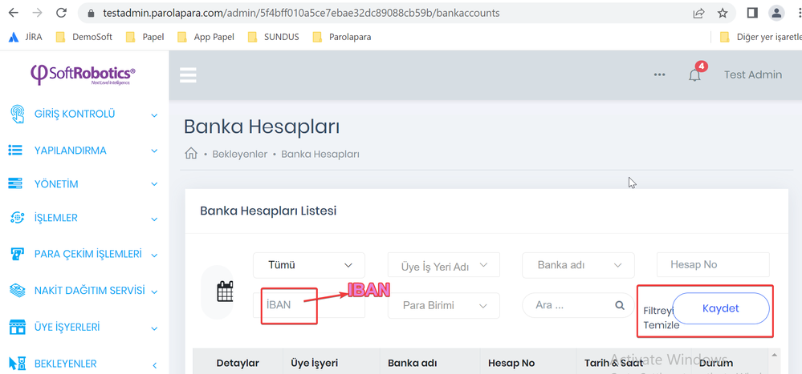Click the Kaydet button
The height and width of the screenshot is (374, 802).
pyautogui.click(x=721, y=308)
